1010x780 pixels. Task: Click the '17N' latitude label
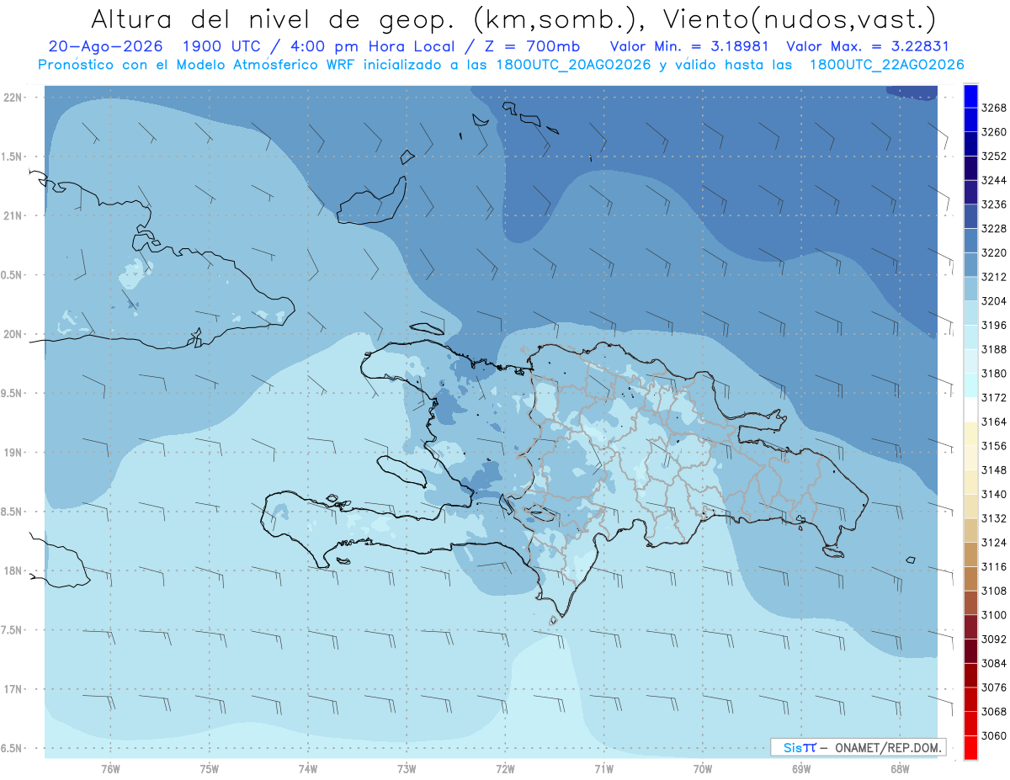14,690
